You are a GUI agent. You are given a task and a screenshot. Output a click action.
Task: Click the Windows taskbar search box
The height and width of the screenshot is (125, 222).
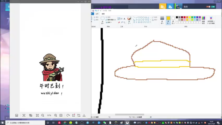coord(25,123)
